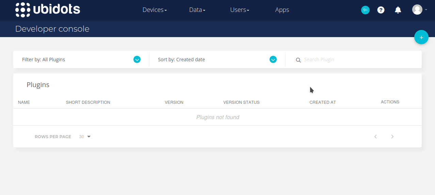The image size is (435, 195).
Task: Go to next page arrow
Action: (392, 136)
